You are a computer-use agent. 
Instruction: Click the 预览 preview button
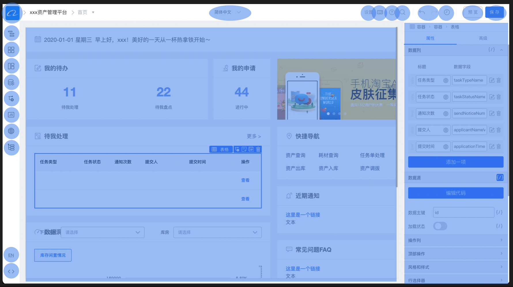(473, 12)
